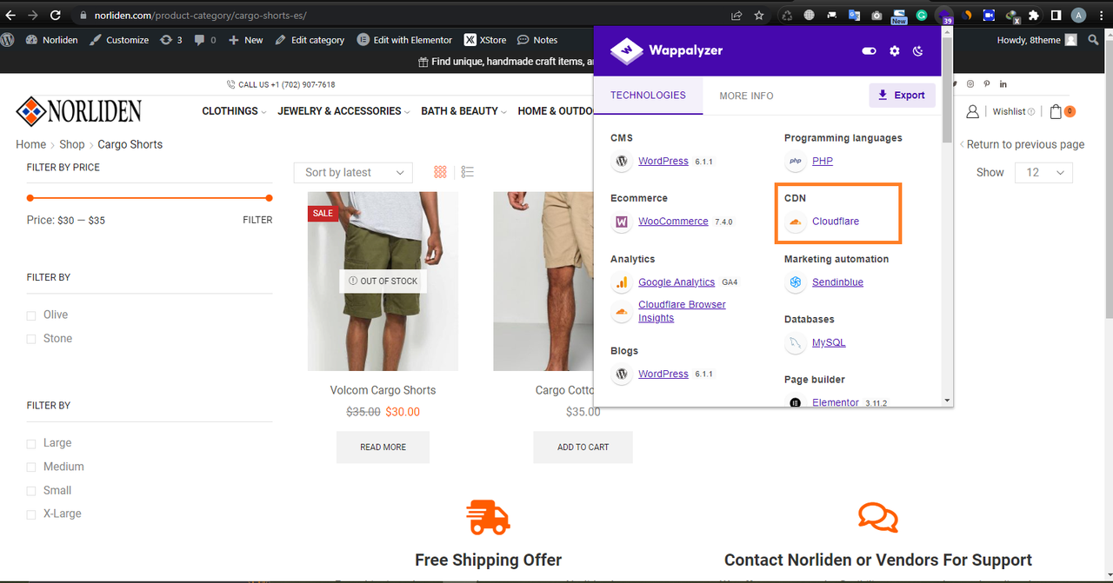
Task: Click the Norliden site logo
Action: (78, 111)
